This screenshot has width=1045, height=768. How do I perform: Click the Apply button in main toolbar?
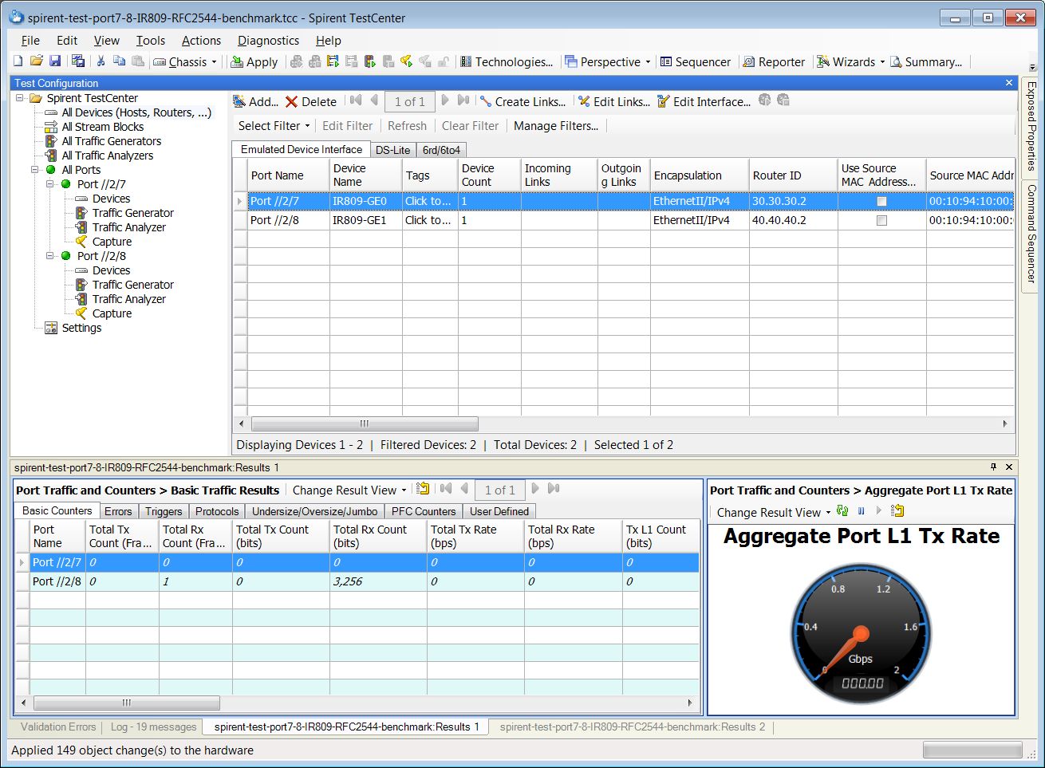click(x=254, y=61)
